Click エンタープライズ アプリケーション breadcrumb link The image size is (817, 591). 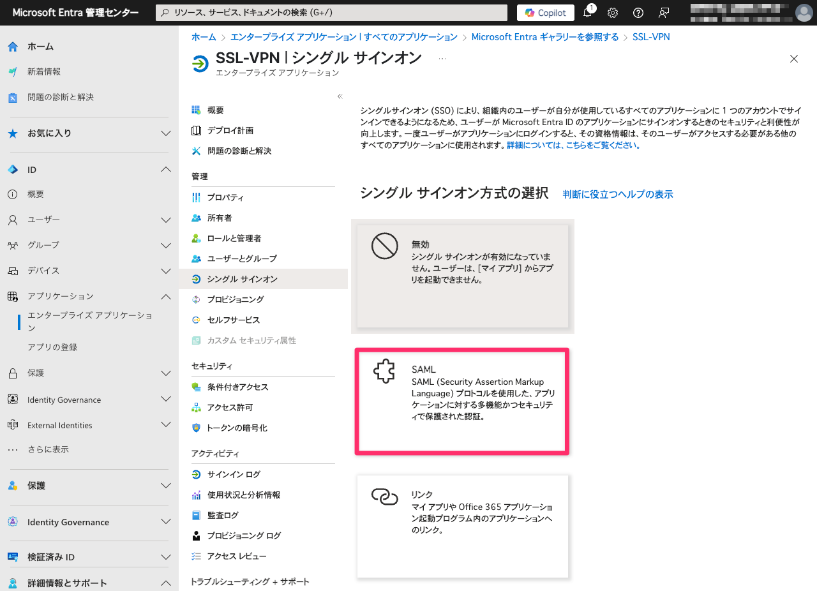point(344,37)
